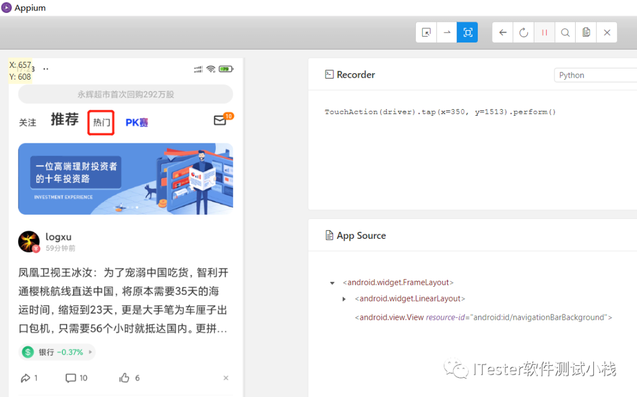Dismiss the post with the small x

(x=226, y=378)
